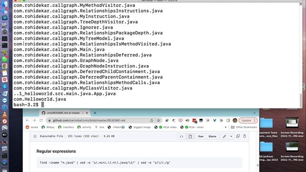Click the 'Executable File' label
Image resolution: width=306 pixels, height=172 pixels.
click(x=51, y=136)
